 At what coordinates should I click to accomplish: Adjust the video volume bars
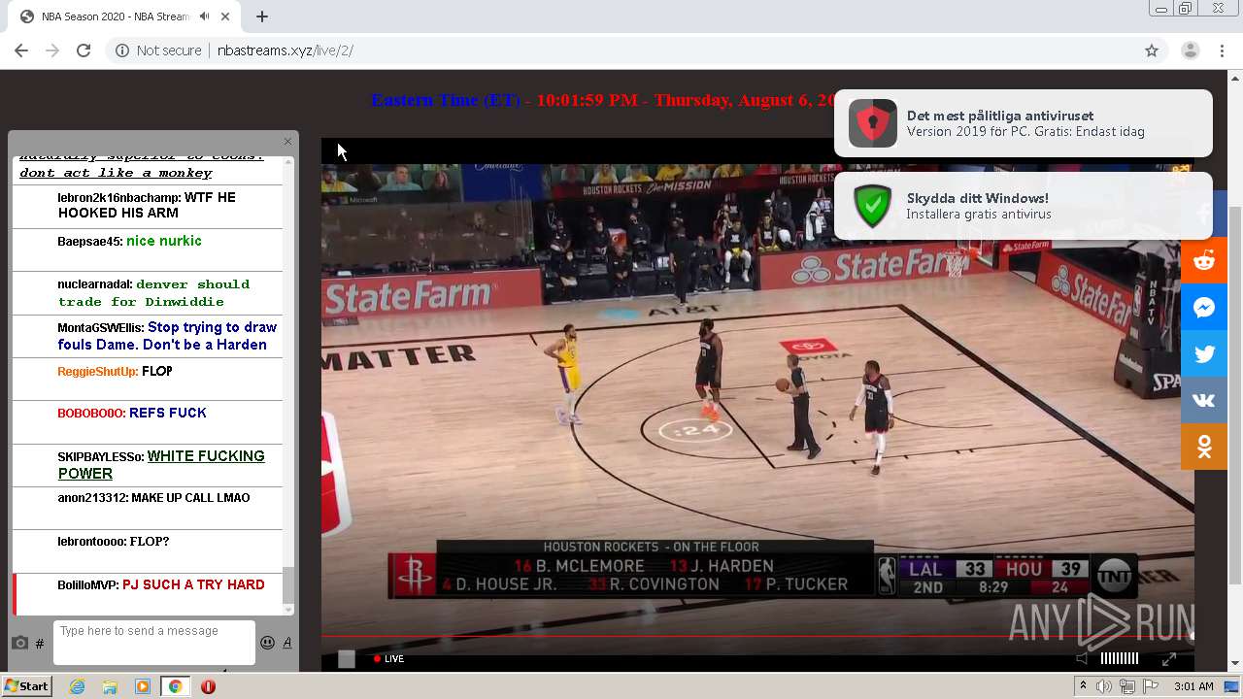tap(1119, 658)
